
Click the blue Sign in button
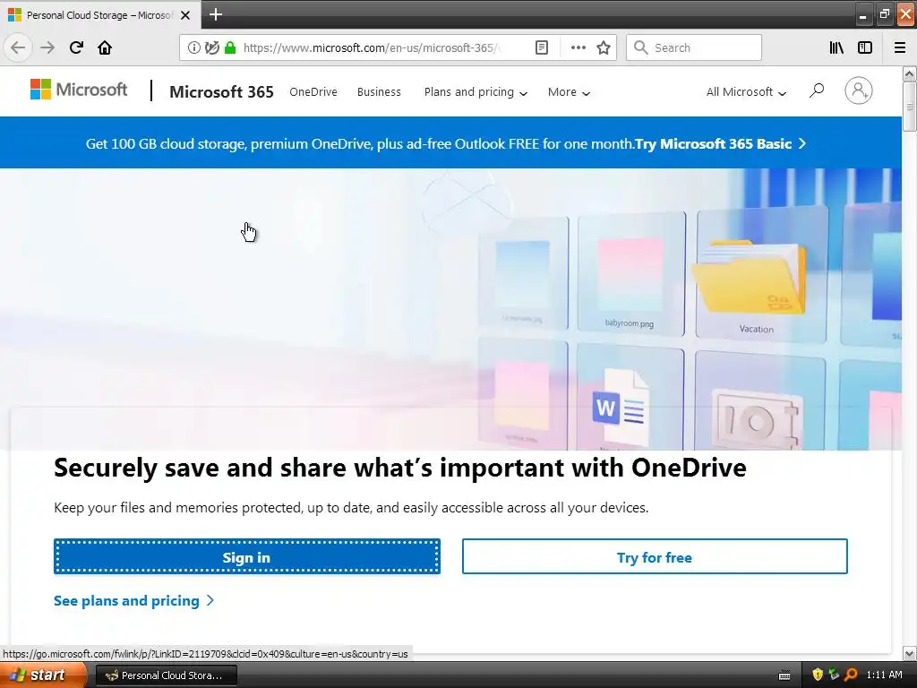pos(247,557)
